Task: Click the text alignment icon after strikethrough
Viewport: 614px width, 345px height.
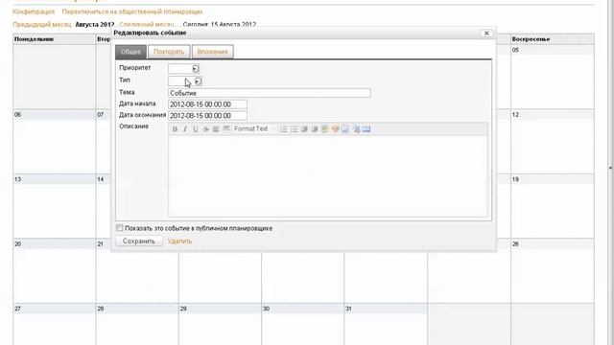Action: (x=216, y=129)
